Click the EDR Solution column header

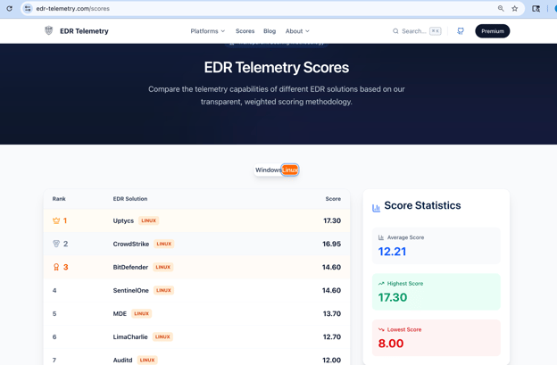pos(130,199)
